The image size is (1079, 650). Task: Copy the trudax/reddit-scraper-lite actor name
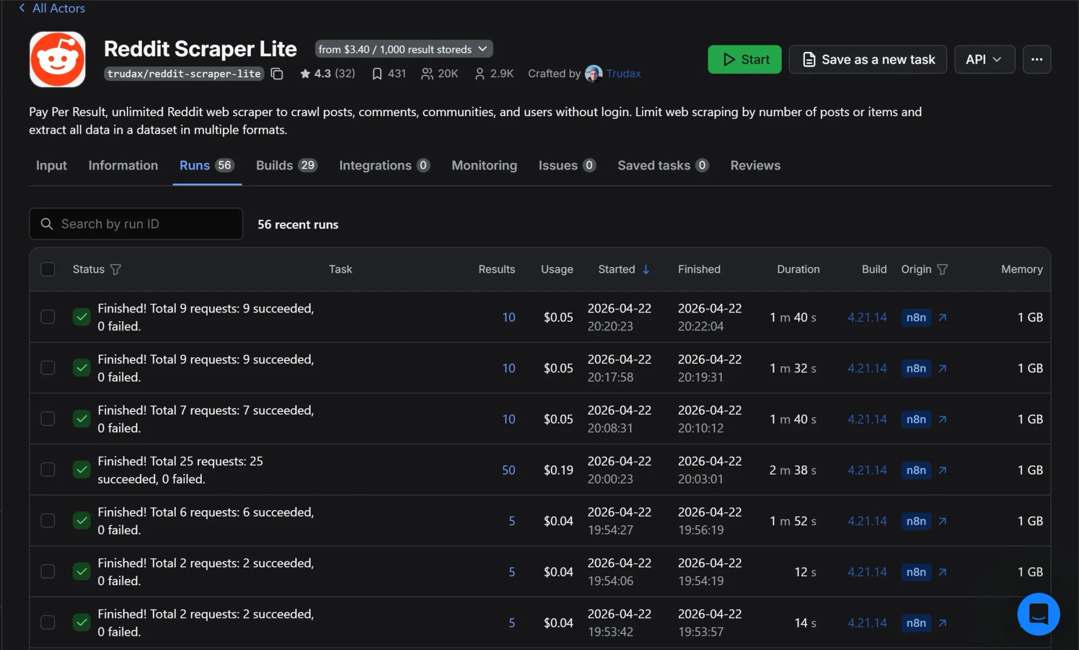tap(277, 74)
